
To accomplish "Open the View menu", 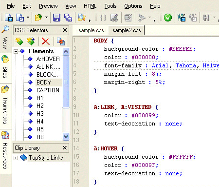I will click(x=71, y=6).
